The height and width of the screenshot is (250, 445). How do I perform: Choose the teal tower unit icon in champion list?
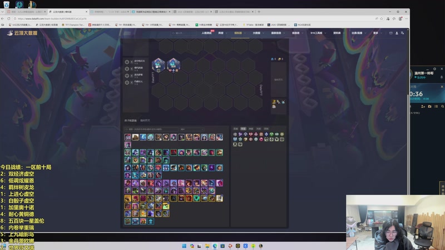coord(151,221)
